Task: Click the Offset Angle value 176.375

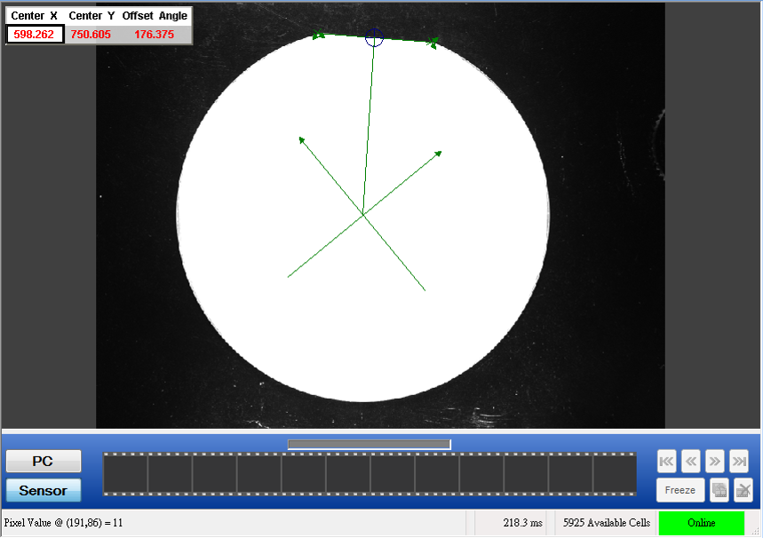Action: click(155, 35)
